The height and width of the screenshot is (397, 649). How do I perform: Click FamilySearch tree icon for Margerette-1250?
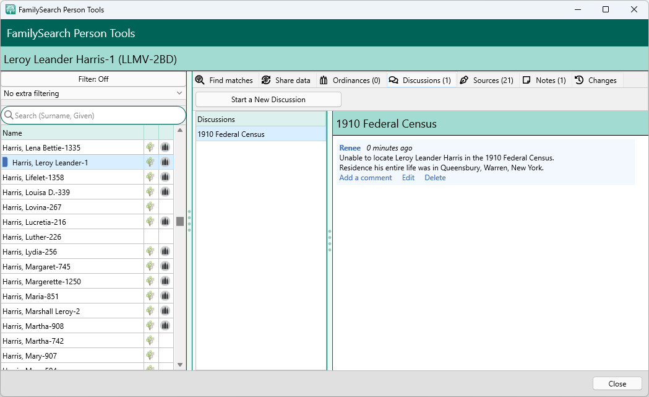coord(150,281)
